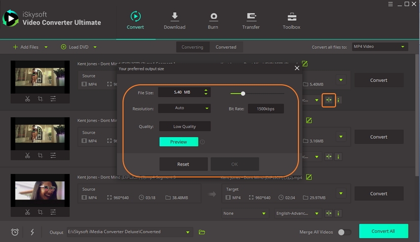Open effects adjust icon under third video
Screen dimensions: 420x242
(53, 212)
